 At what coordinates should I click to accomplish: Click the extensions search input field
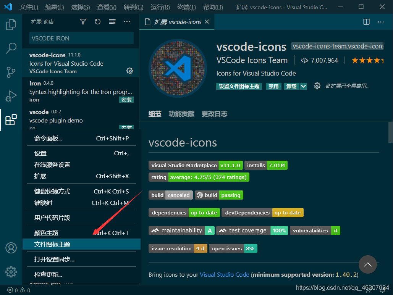click(x=81, y=38)
